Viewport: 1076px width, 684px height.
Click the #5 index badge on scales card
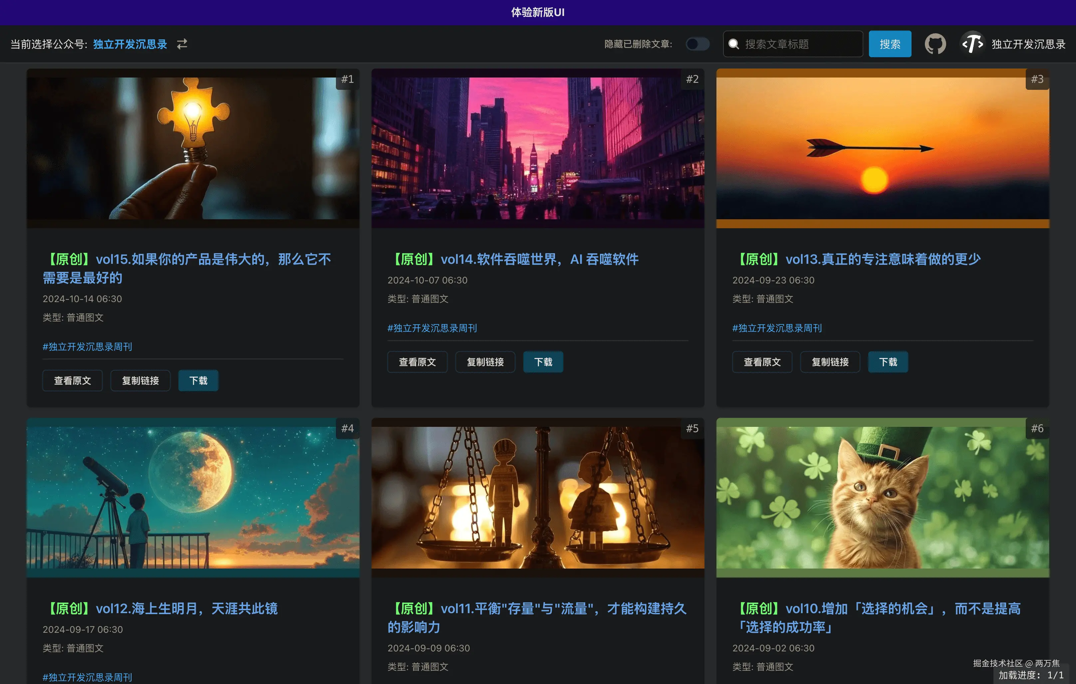click(x=692, y=428)
